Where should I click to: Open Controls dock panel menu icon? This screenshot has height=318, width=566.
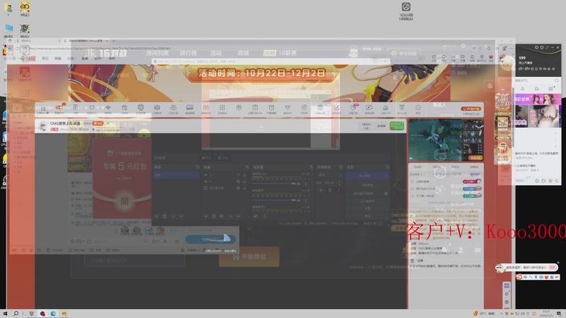[387, 167]
